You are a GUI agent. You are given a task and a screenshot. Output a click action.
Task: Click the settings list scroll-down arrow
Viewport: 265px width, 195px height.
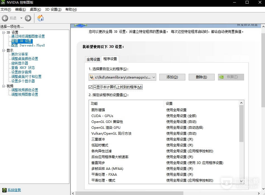click(x=241, y=181)
